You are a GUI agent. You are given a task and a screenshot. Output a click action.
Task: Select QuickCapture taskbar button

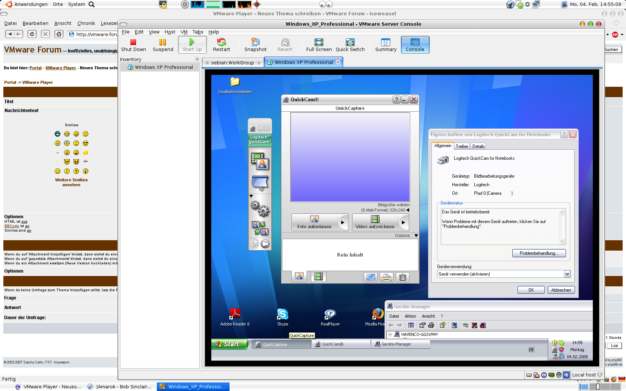tap(281, 344)
